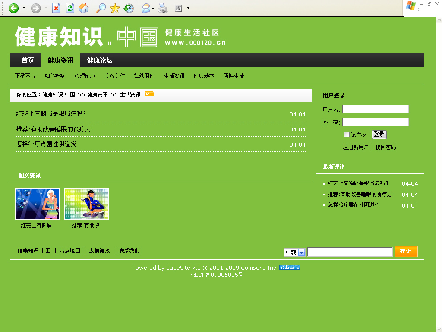Viewport: 442px width, 332px height.
Task: Click the 湘ICP备09006005号 text
Action: [217, 275]
